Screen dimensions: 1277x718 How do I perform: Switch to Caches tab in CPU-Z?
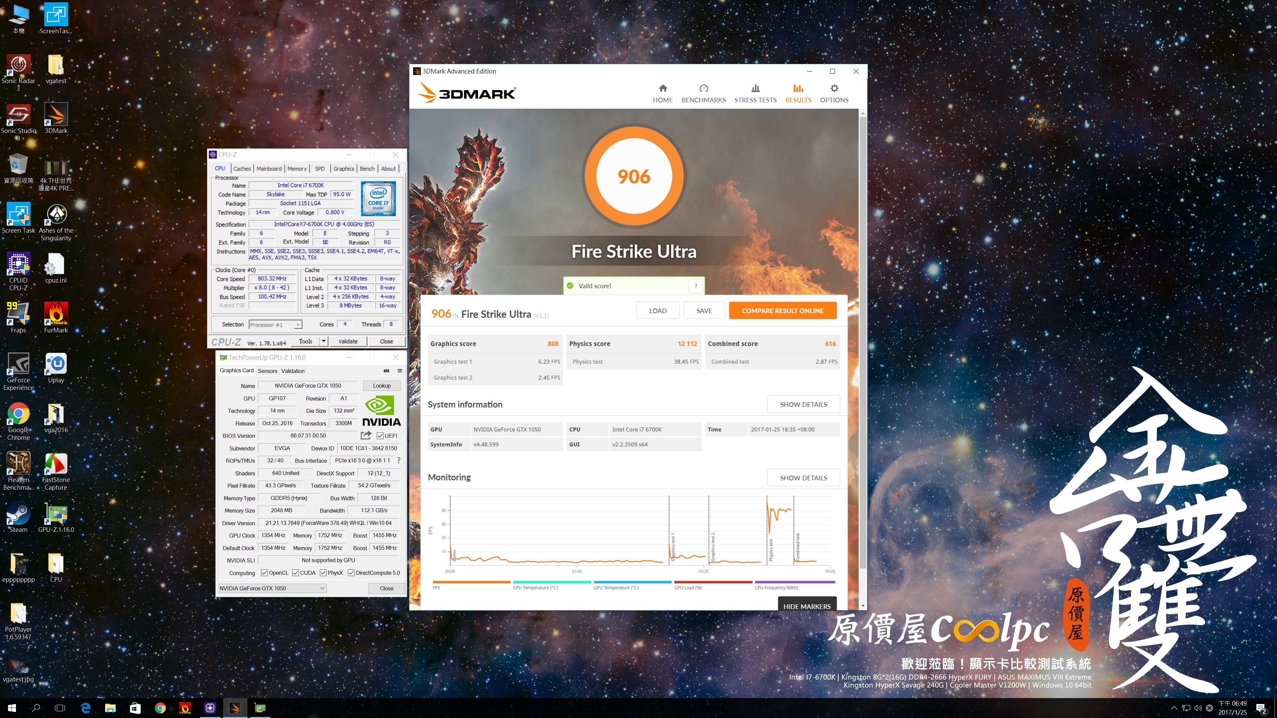(x=242, y=169)
